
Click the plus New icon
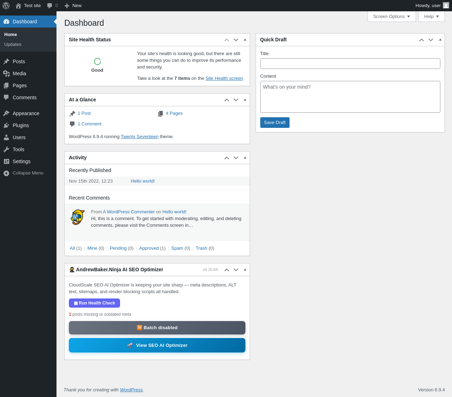point(67,6)
